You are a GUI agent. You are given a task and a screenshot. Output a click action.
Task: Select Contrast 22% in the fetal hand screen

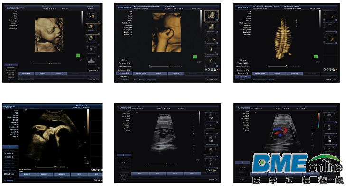(124, 73)
